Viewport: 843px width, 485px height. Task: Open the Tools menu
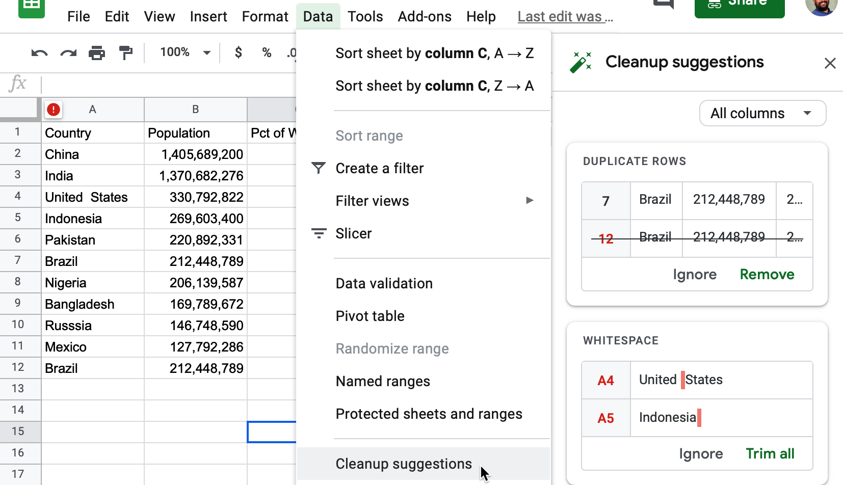[x=365, y=17]
